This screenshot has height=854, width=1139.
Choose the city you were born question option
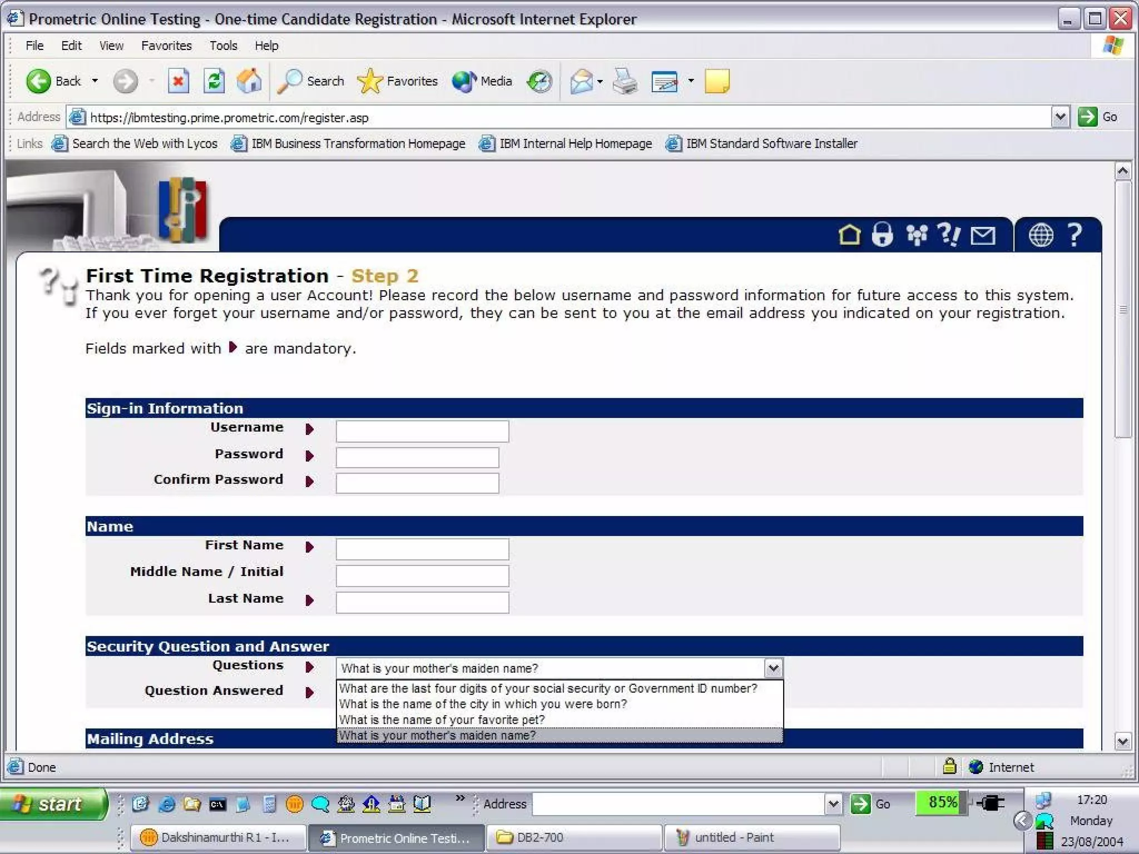click(x=483, y=704)
